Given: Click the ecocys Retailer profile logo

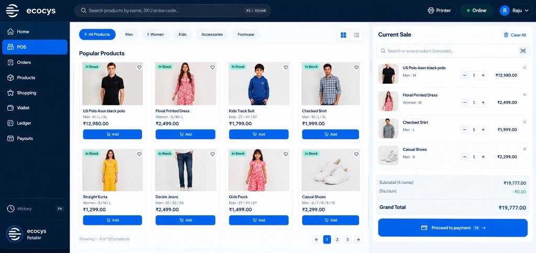Looking at the screenshot, I should [15, 234].
